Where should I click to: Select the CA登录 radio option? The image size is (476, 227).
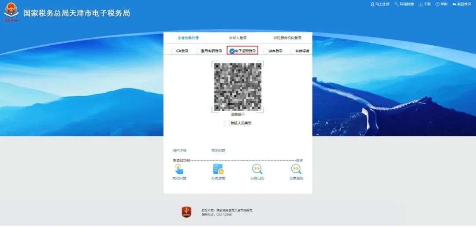pos(173,51)
